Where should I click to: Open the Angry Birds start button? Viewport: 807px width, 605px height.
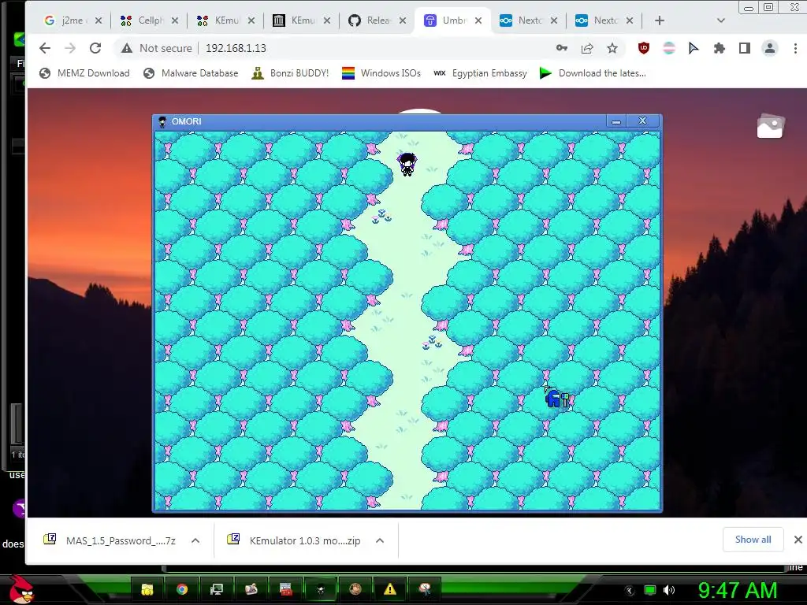tap(21, 588)
